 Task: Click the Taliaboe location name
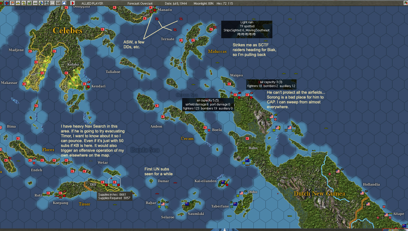pyautogui.click(x=113, y=72)
